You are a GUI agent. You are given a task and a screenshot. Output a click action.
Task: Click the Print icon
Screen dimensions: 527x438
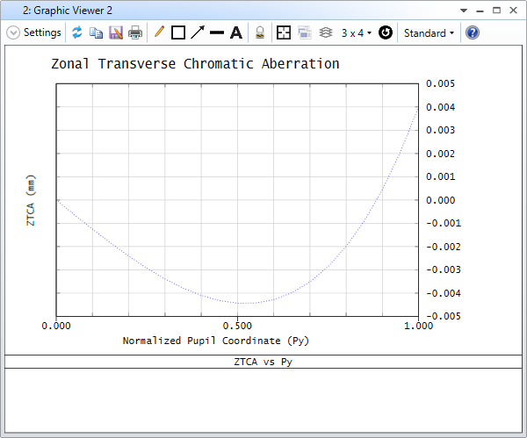coord(135,33)
